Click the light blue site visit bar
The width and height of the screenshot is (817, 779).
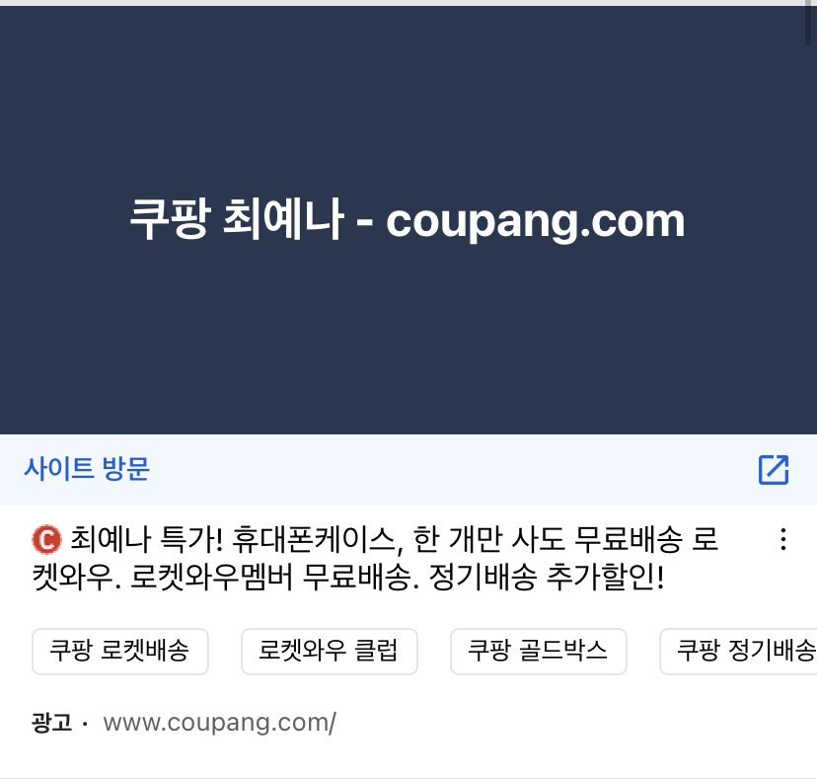pyautogui.click(x=408, y=469)
